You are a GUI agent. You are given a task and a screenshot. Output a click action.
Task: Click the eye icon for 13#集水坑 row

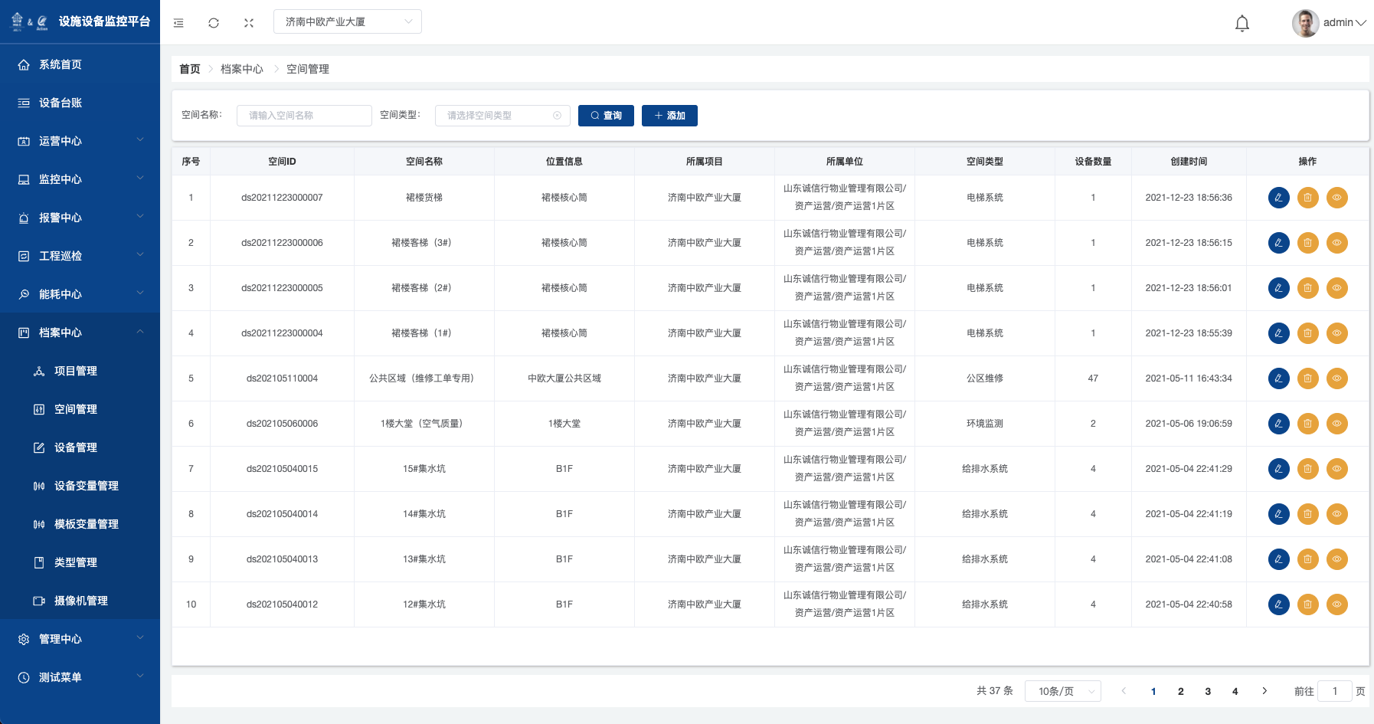[x=1336, y=559]
